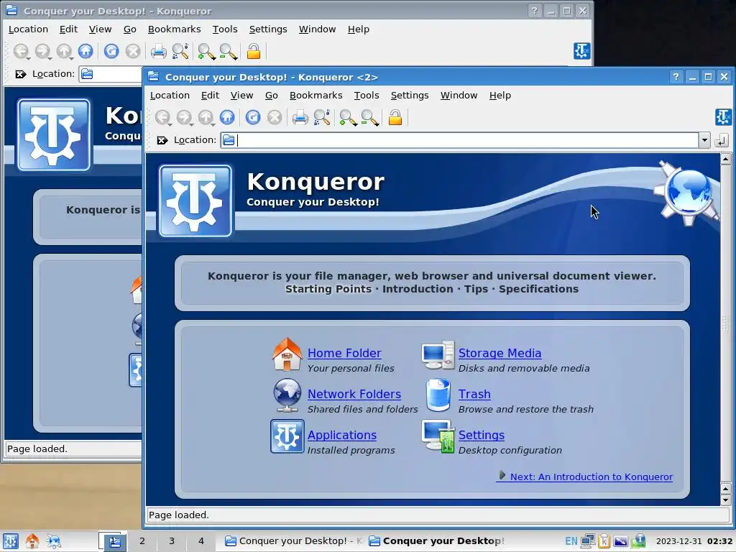Zoom out using Konqueror <2> magnifier minus icon

370,118
